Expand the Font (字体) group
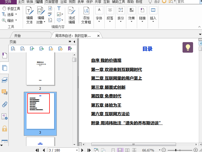The width and height of the screenshot is (202, 152). pyautogui.click(x=99, y=14)
